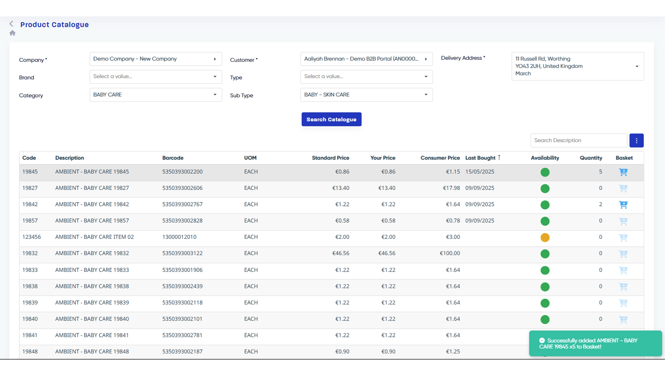Click into the Search Description field
The width and height of the screenshot is (665, 376).
coord(578,141)
